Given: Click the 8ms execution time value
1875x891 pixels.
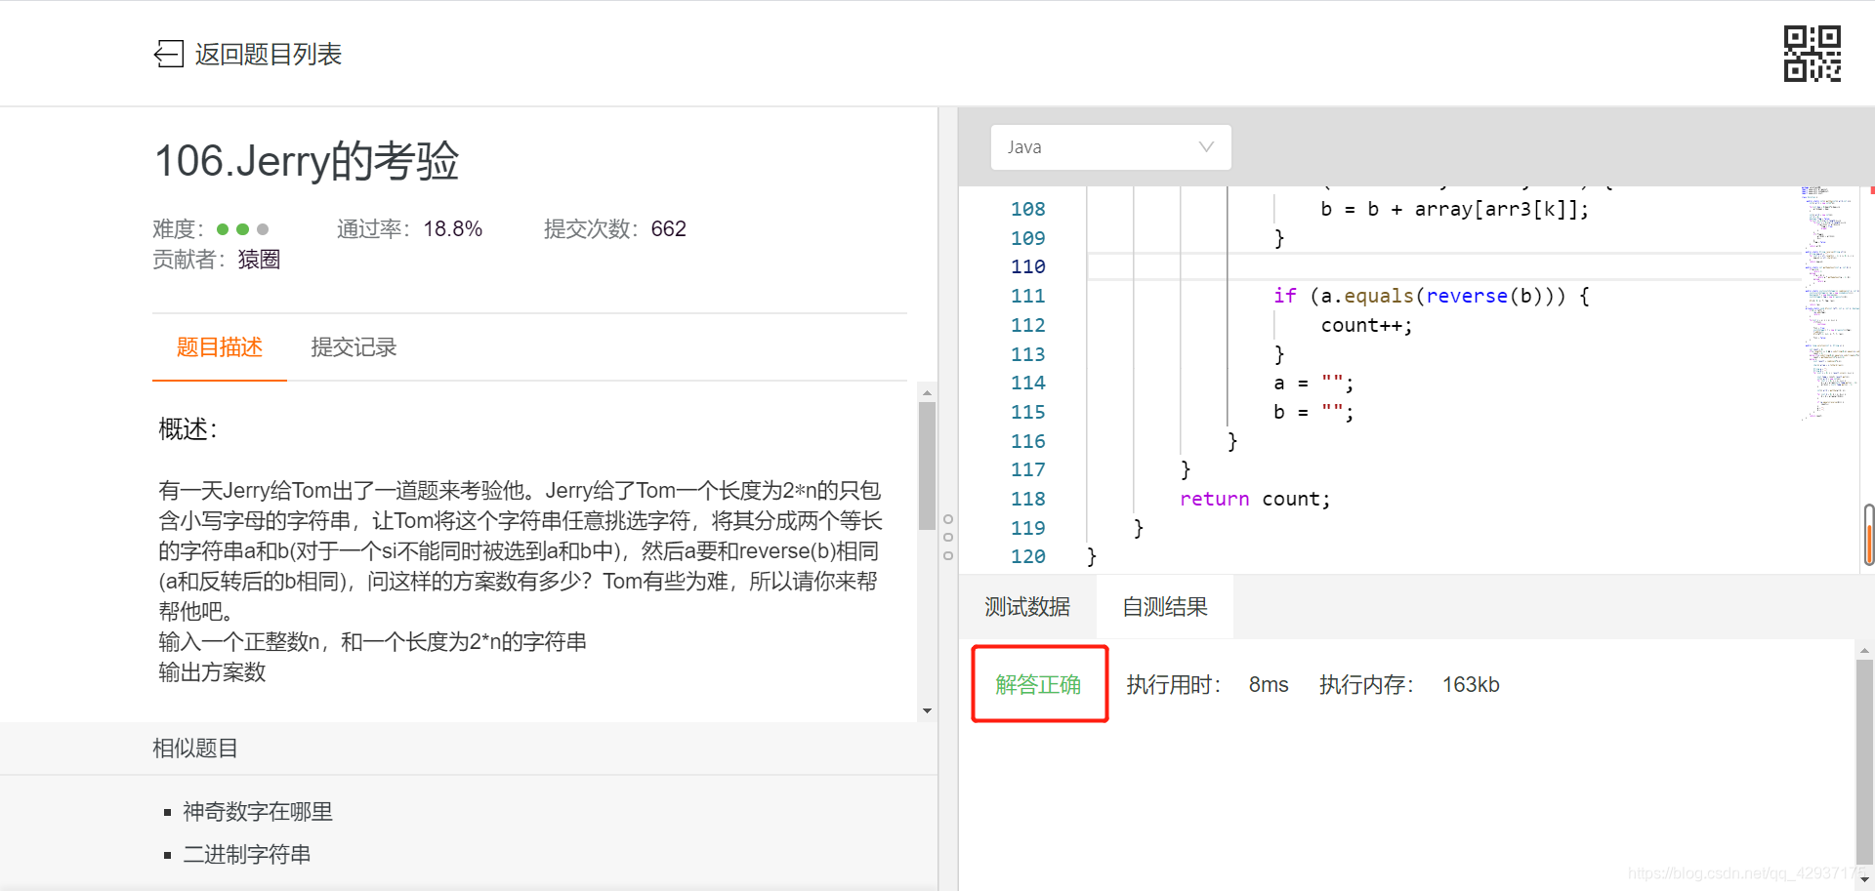Looking at the screenshot, I should (x=1269, y=685).
